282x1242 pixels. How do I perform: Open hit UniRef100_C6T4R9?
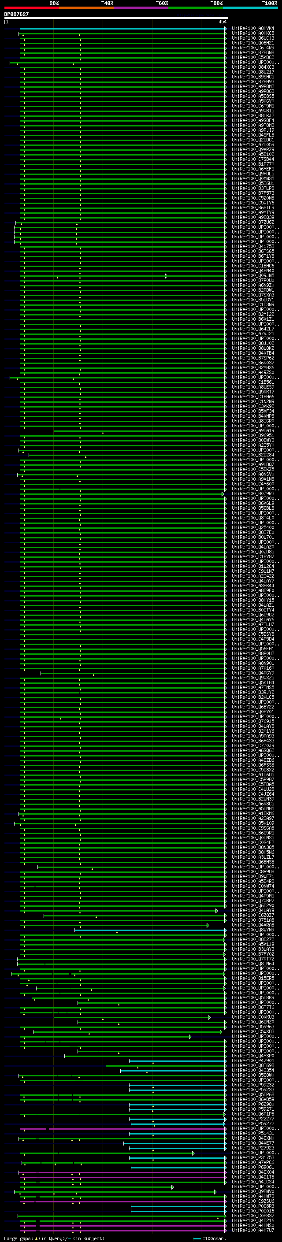point(252,48)
